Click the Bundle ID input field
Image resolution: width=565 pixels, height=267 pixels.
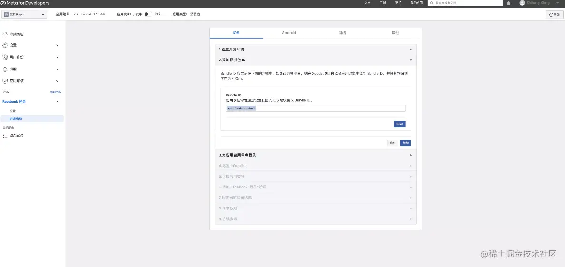(x=316, y=108)
